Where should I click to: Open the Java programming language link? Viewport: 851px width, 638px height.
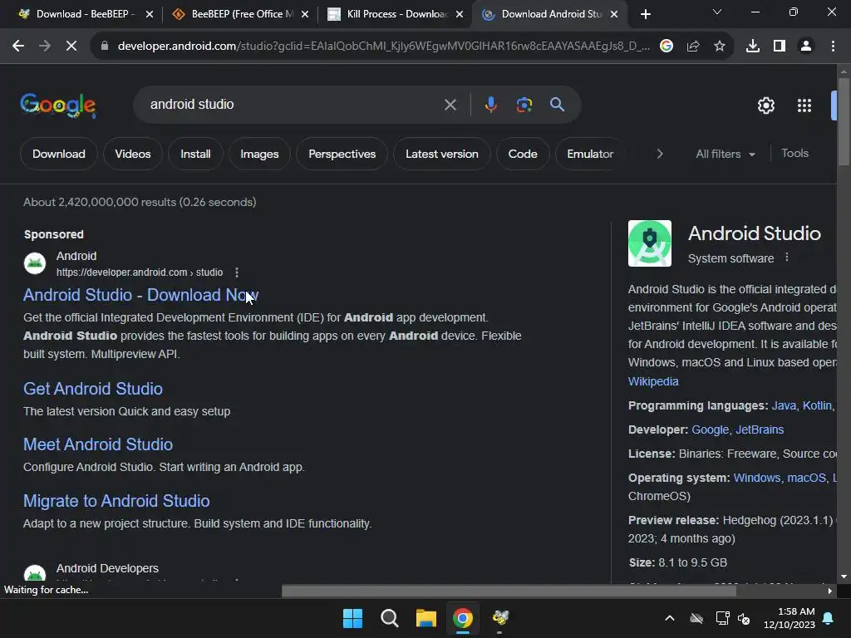click(x=784, y=405)
